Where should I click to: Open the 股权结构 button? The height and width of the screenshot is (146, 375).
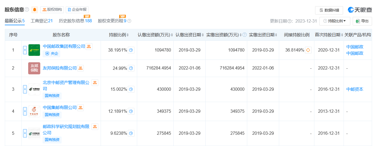[x=52, y=10]
